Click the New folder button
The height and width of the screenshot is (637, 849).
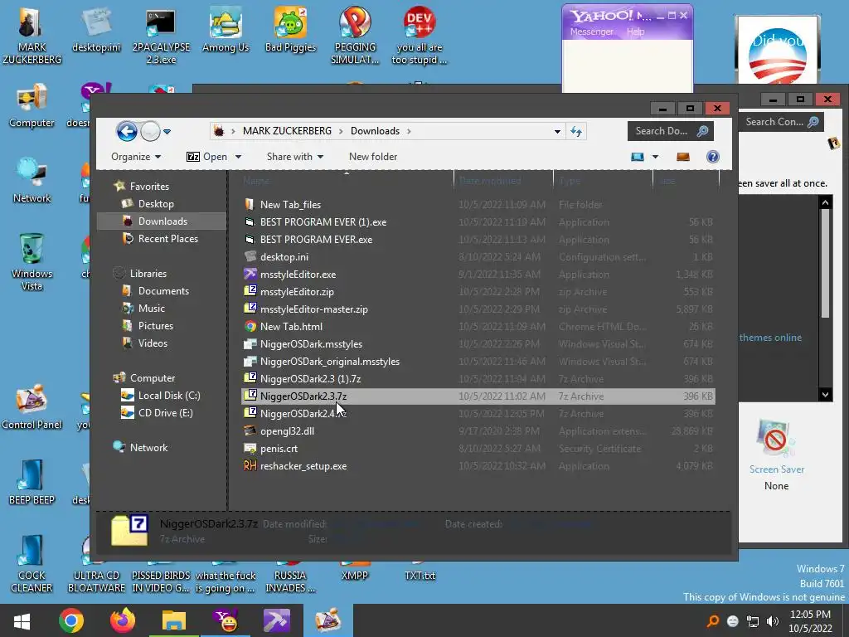(x=373, y=157)
